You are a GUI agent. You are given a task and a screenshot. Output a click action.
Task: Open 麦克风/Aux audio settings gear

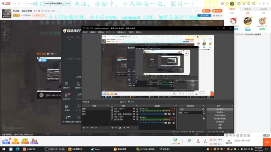[173, 114]
